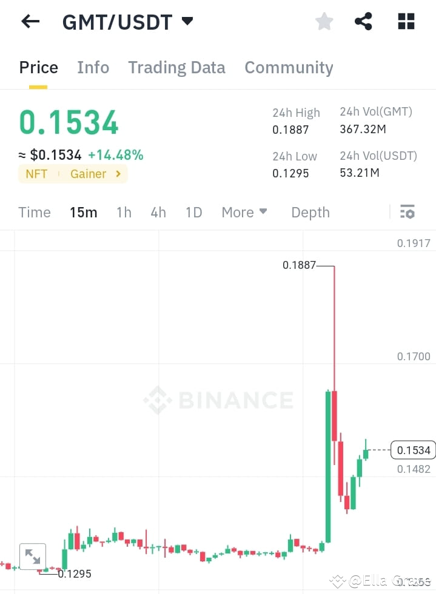
Task: Click the grid layout icon top right
Action: [x=405, y=21]
